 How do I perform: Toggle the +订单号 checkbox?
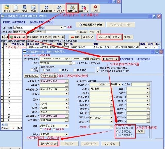click(x=41, y=129)
